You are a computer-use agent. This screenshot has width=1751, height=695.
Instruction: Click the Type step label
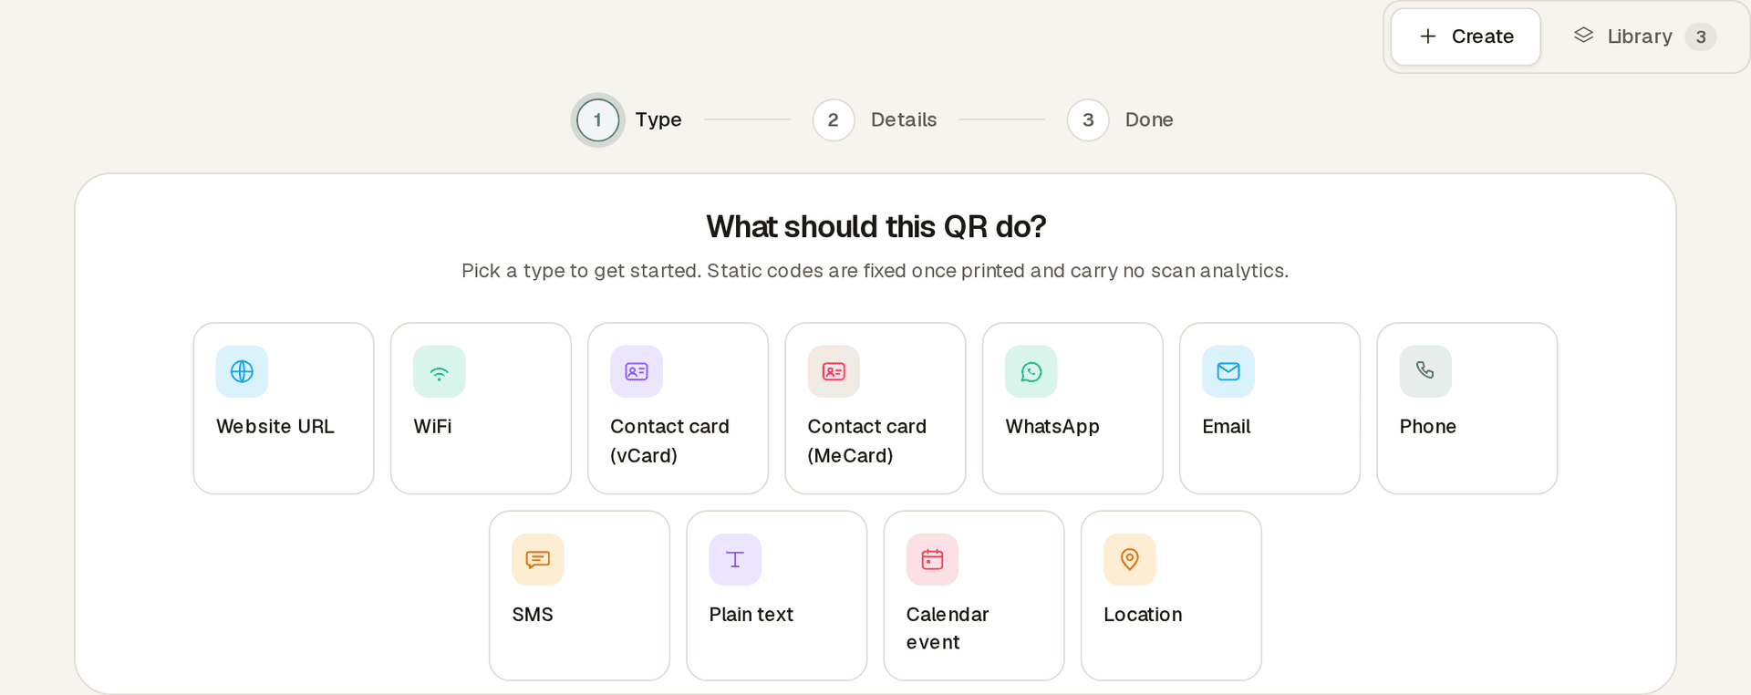pyautogui.click(x=658, y=119)
